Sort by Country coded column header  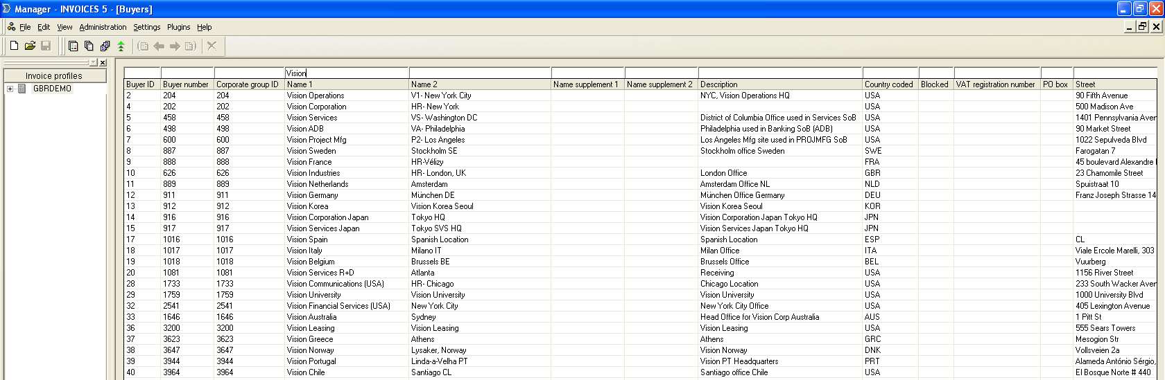888,84
